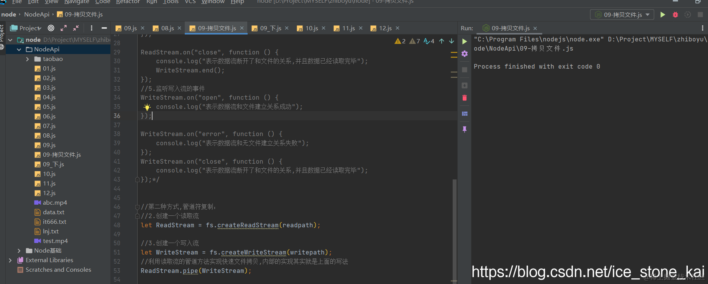The height and width of the screenshot is (284, 708).
Task: Toggle code fold at line 46
Action: (137, 207)
